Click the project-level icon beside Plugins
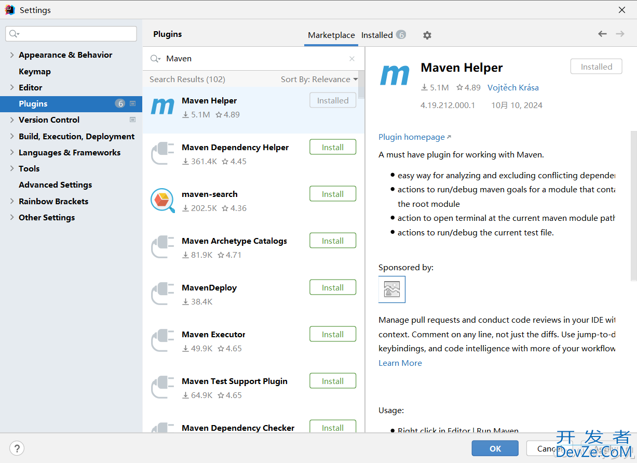The width and height of the screenshot is (637, 463). pos(132,103)
